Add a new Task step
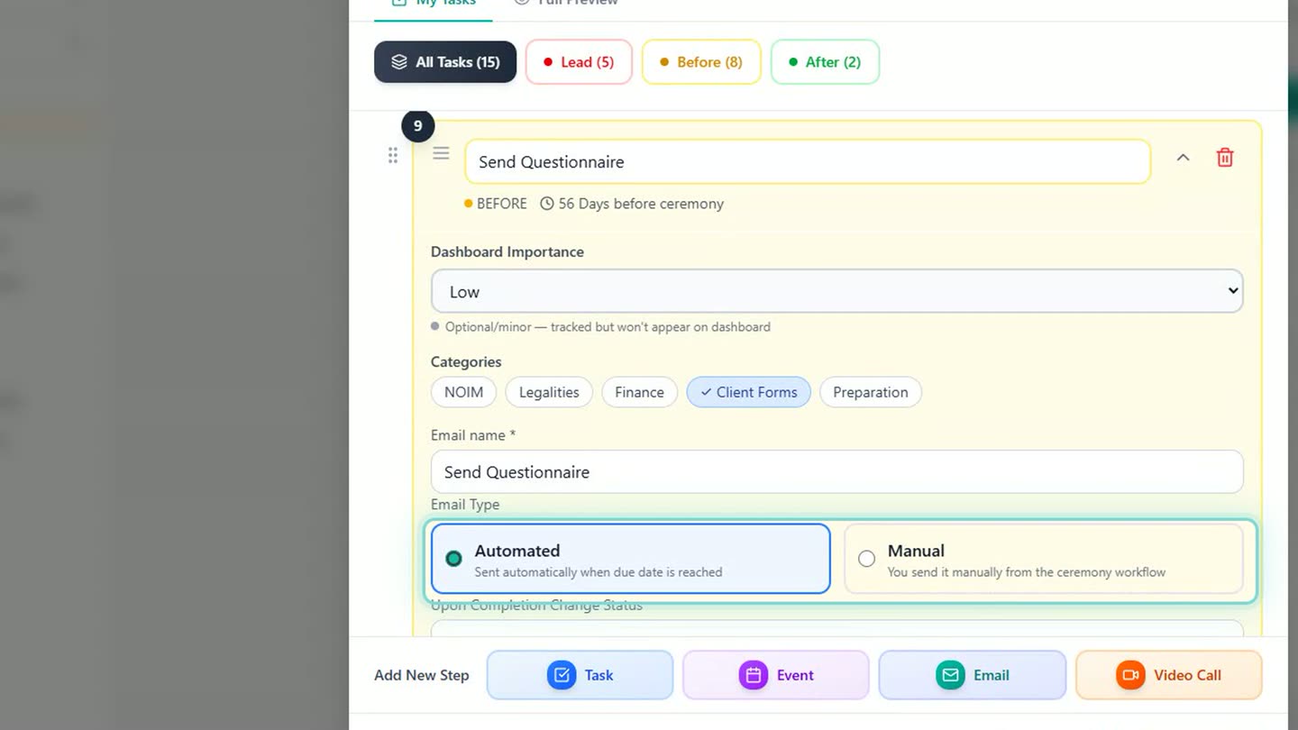This screenshot has height=730, width=1298. (x=580, y=675)
